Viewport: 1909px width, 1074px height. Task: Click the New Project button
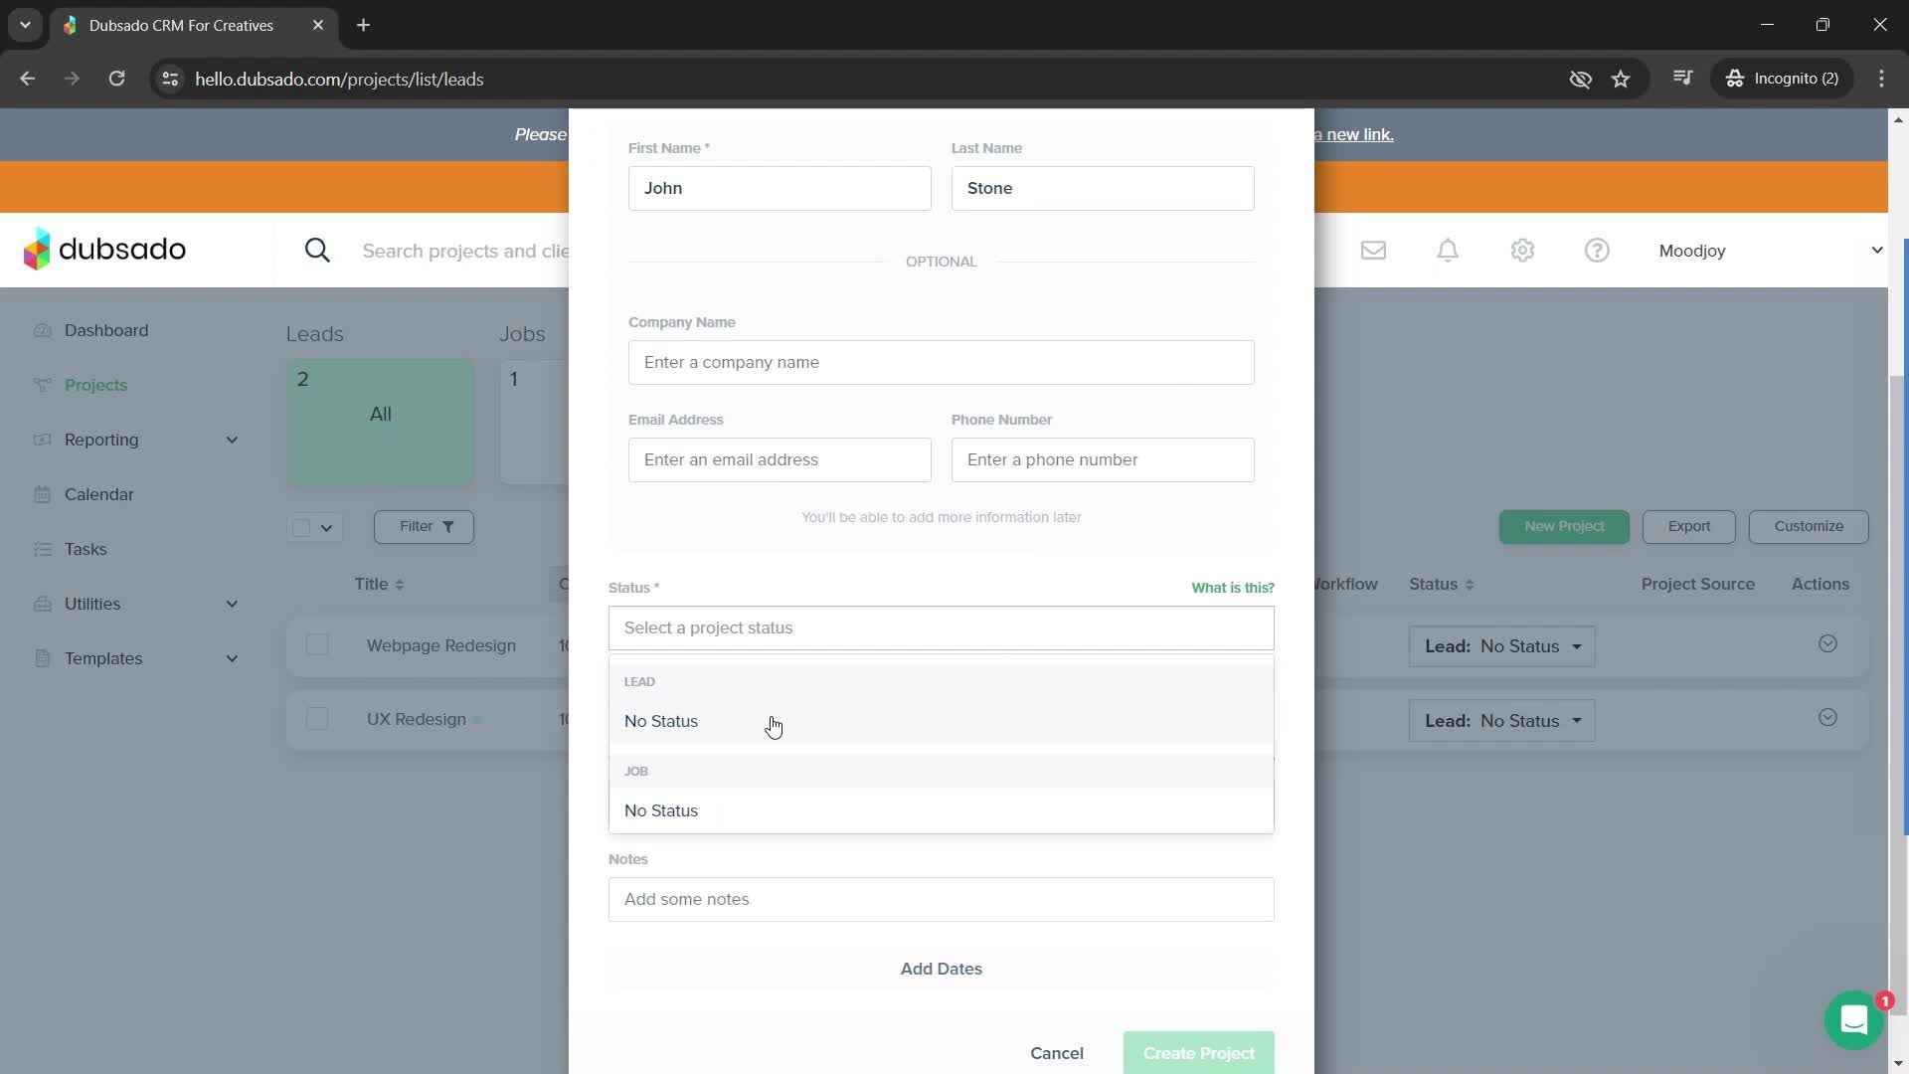point(1563,526)
